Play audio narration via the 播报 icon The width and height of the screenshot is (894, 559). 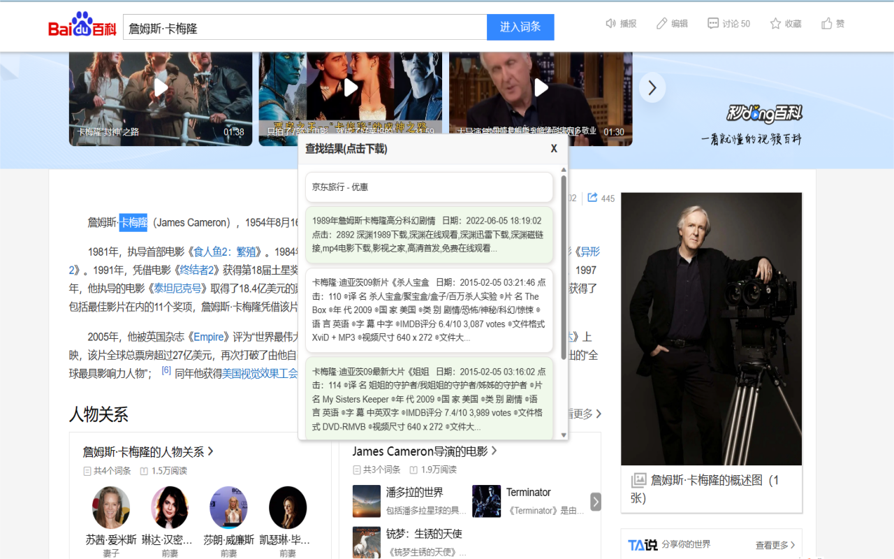click(x=620, y=23)
